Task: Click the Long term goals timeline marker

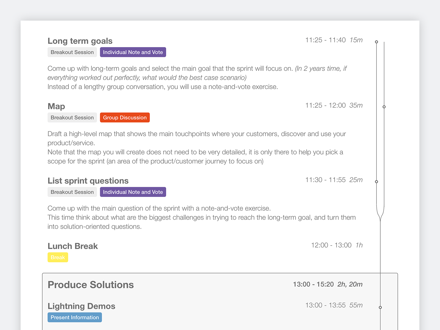Action: coord(376,42)
